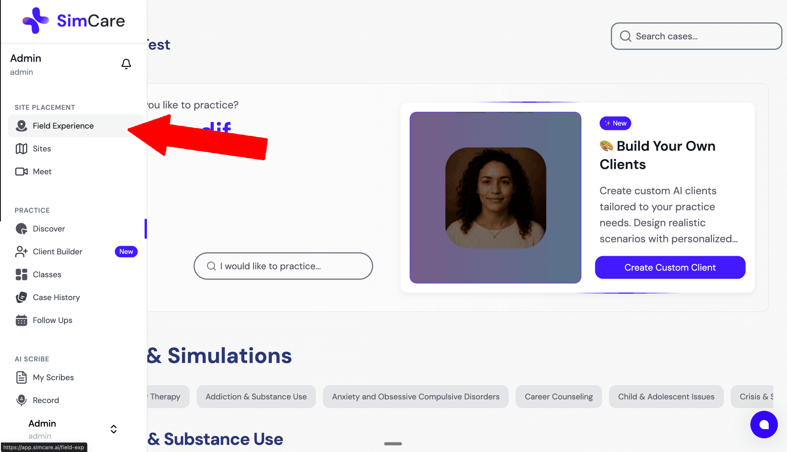
Task: Open the custom client profile photo
Action: pos(495,197)
